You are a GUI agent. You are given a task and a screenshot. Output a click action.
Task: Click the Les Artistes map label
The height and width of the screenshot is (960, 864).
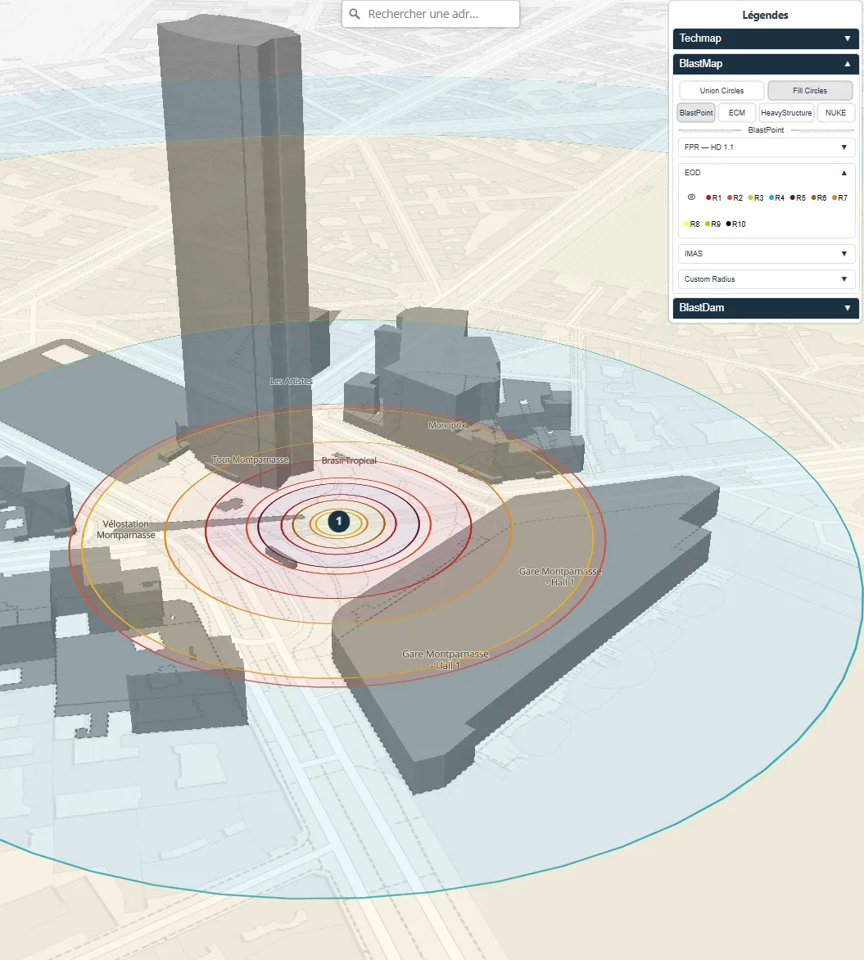tap(291, 381)
